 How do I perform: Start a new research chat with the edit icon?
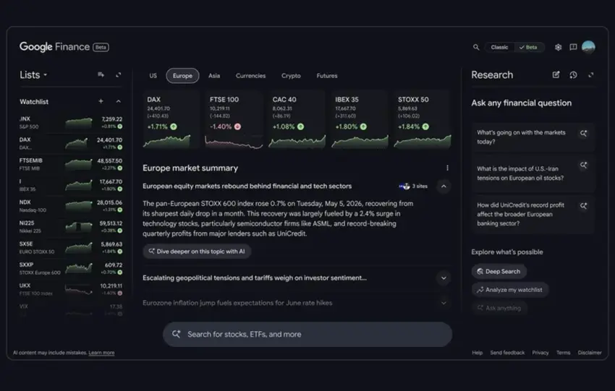point(556,74)
